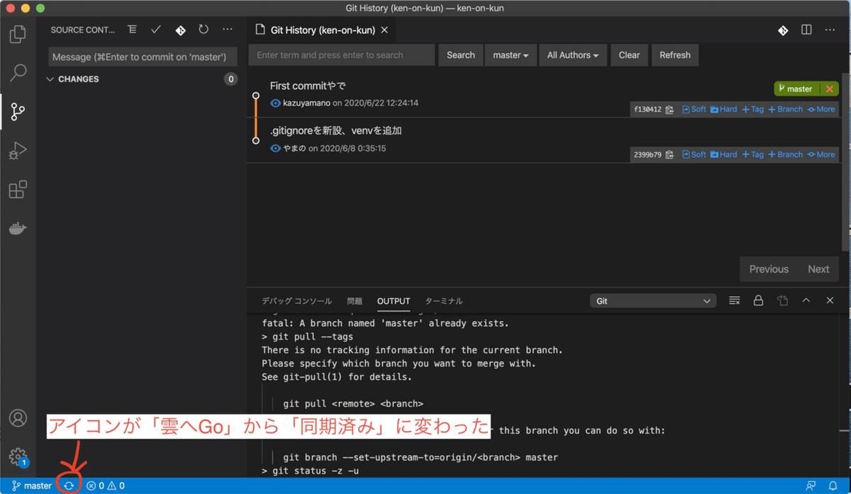Clear the output panel

735,301
